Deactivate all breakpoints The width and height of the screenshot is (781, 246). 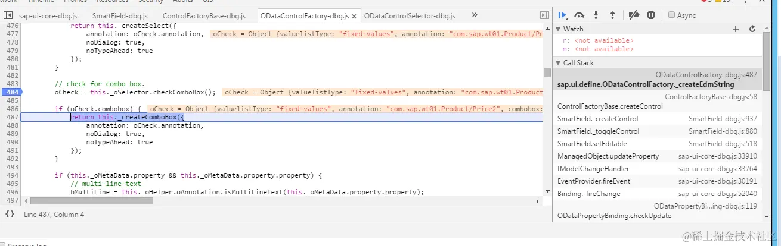coord(634,15)
